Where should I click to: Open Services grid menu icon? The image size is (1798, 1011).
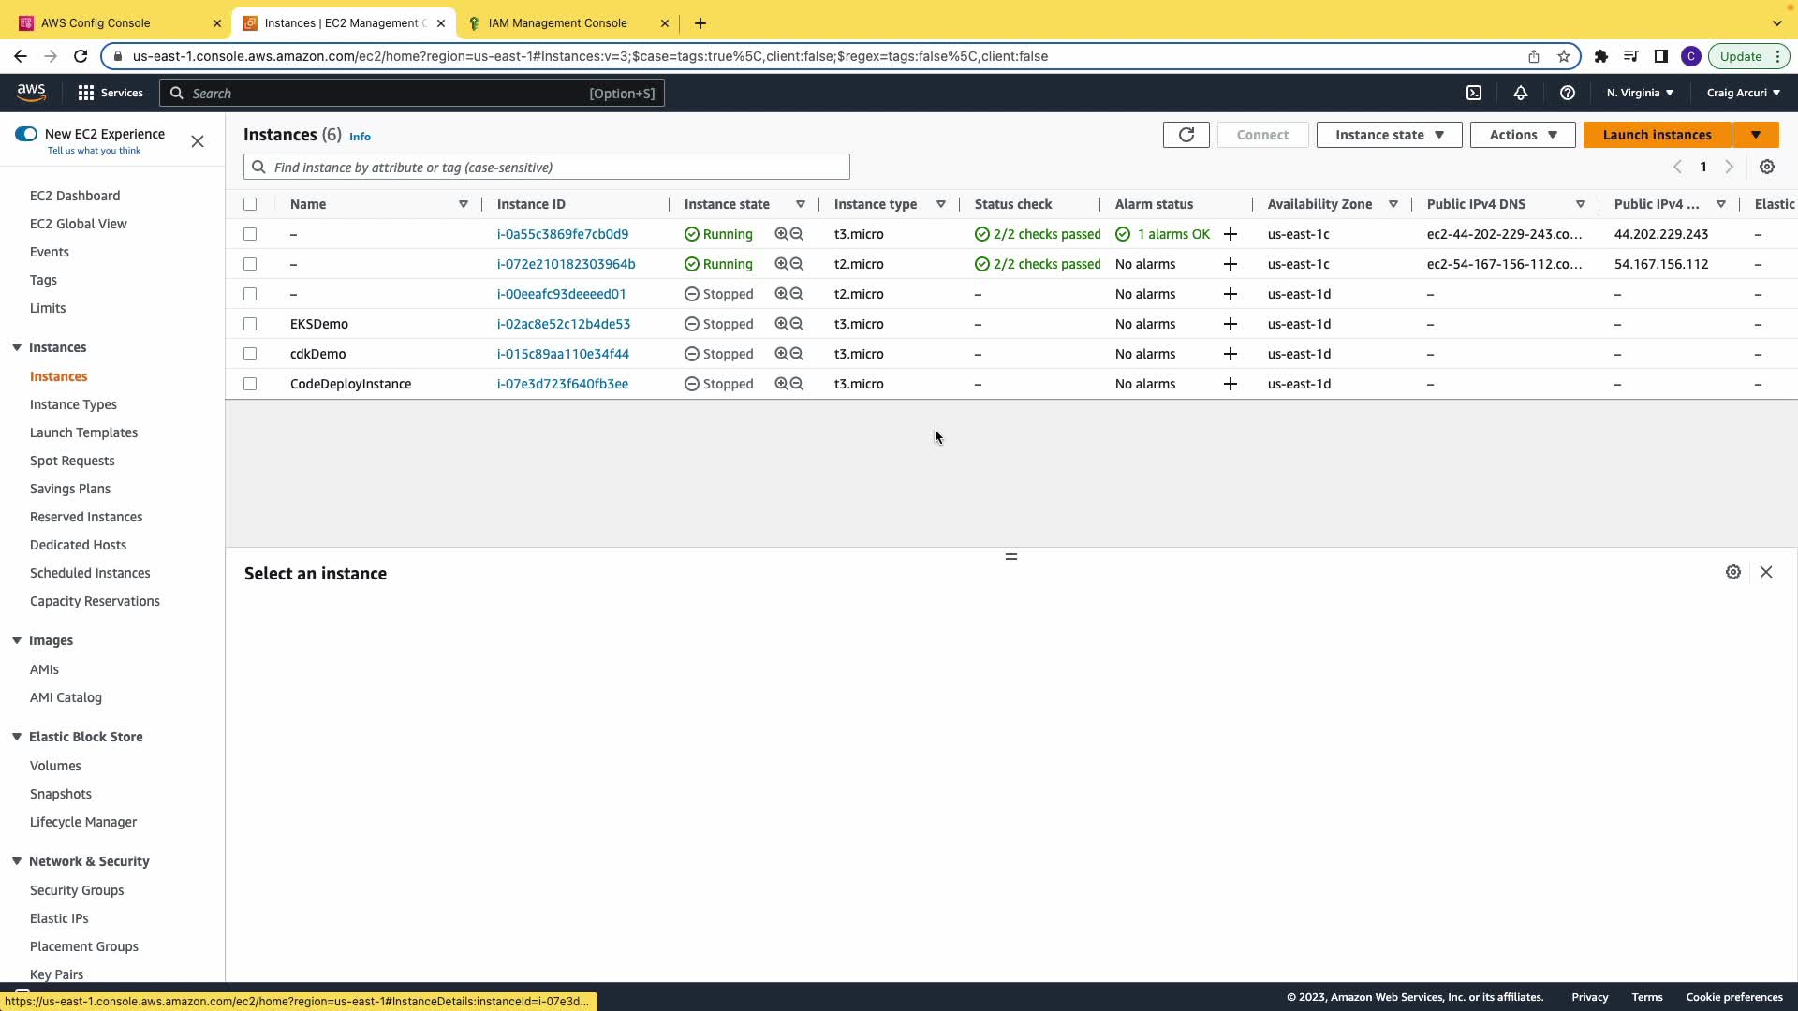tap(86, 93)
